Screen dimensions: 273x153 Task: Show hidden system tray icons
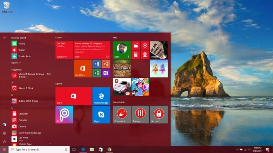pyautogui.click(x=237, y=149)
